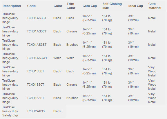This screenshot has width=167, height=119.
Task: Select product code TCHD1AS3WT
Action: (37, 58)
